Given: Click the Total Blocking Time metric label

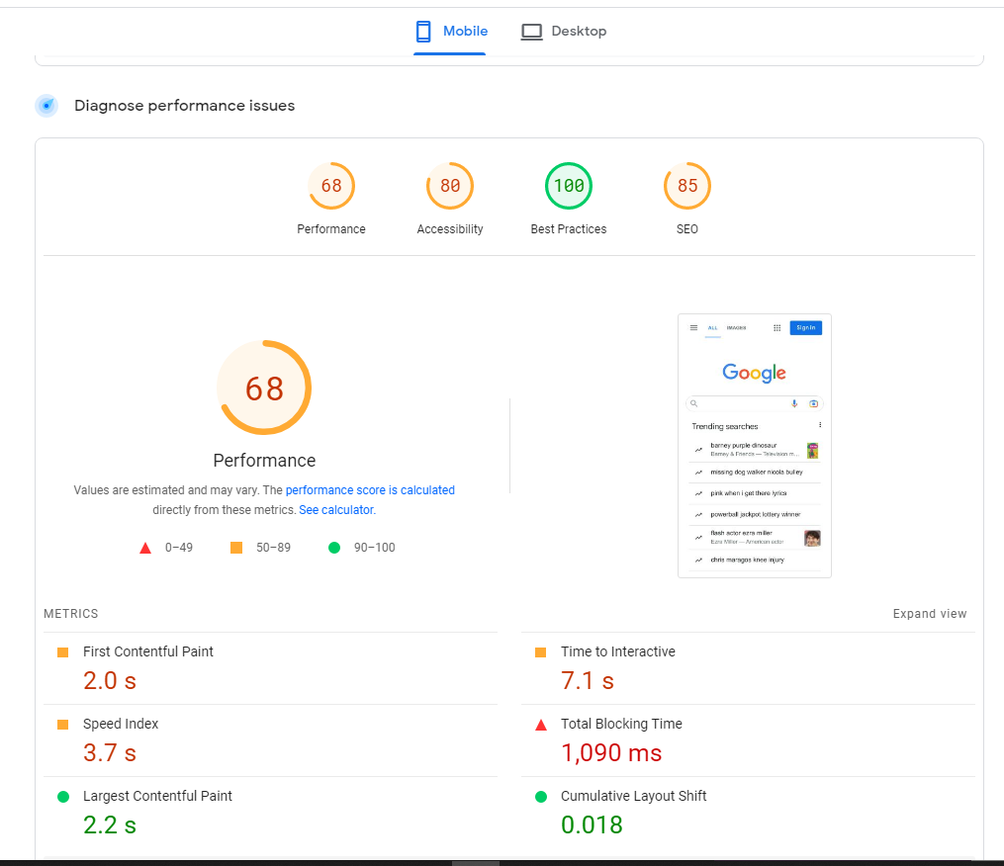Looking at the screenshot, I should pyautogui.click(x=621, y=724).
